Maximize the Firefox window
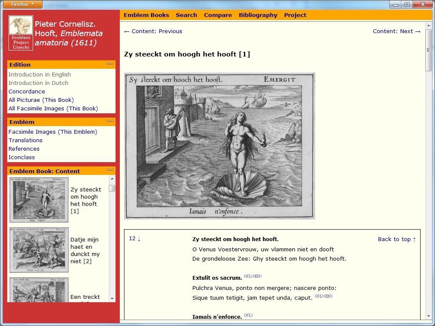The width and height of the screenshot is (435, 326). pyautogui.click(x=407, y=4)
